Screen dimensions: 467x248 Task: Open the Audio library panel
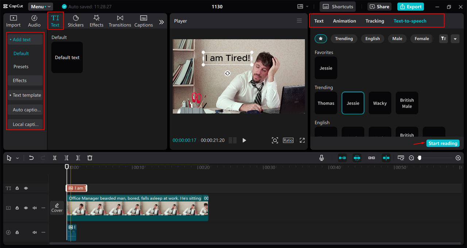pyautogui.click(x=34, y=21)
